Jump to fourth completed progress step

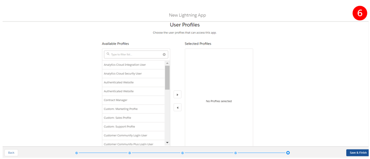pyautogui.click(x=236, y=153)
